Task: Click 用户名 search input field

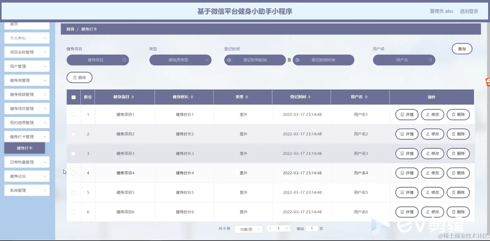Action: pyautogui.click(x=404, y=60)
